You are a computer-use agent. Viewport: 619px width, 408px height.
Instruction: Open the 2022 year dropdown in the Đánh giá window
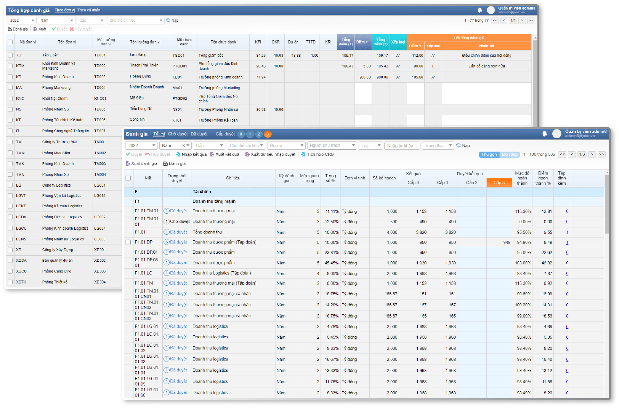point(141,146)
